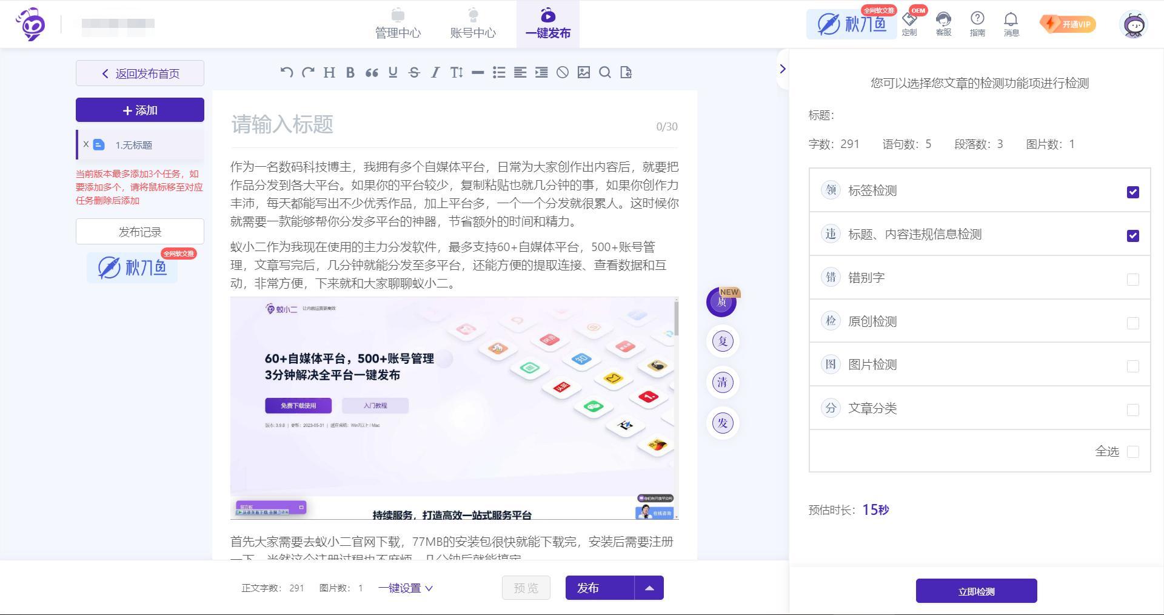Viewport: 1164px width, 615px height.
Task: Click 返回发布首页 button
Action: [140, 73]
